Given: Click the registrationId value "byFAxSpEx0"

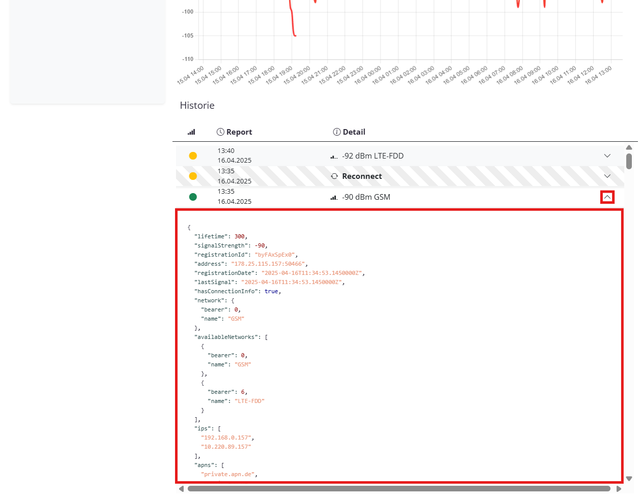Looking at the screenshot, I should [275, 255].
